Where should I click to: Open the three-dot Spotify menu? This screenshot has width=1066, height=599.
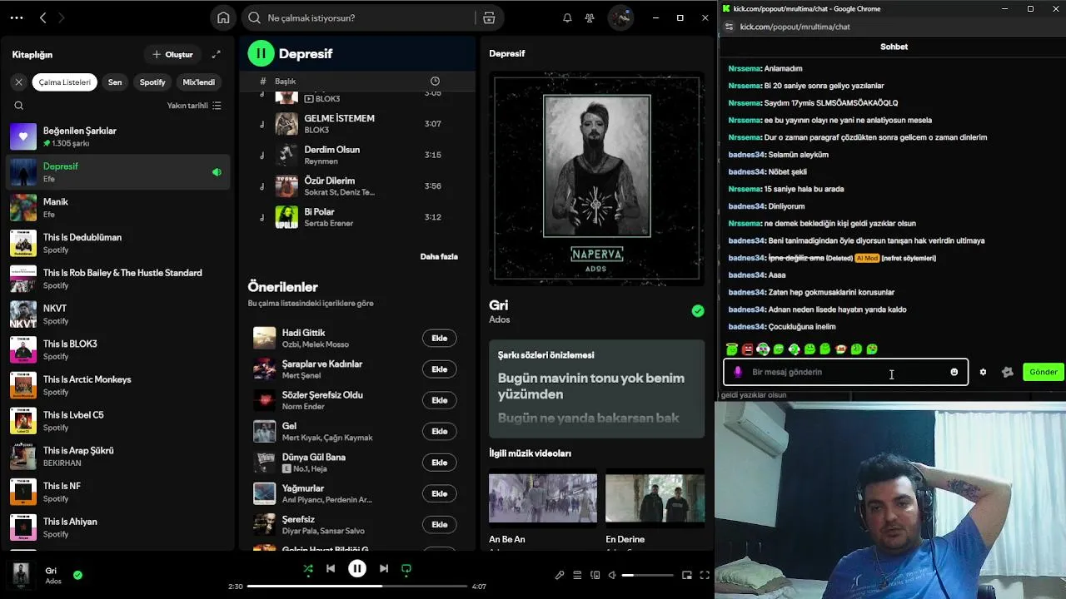pos(17,17)
